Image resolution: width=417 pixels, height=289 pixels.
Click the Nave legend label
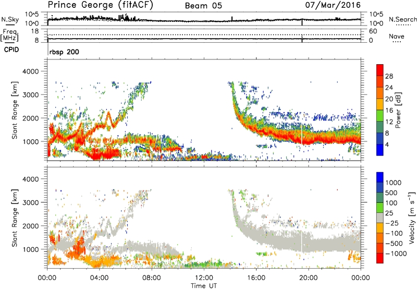tap(396, 36)
